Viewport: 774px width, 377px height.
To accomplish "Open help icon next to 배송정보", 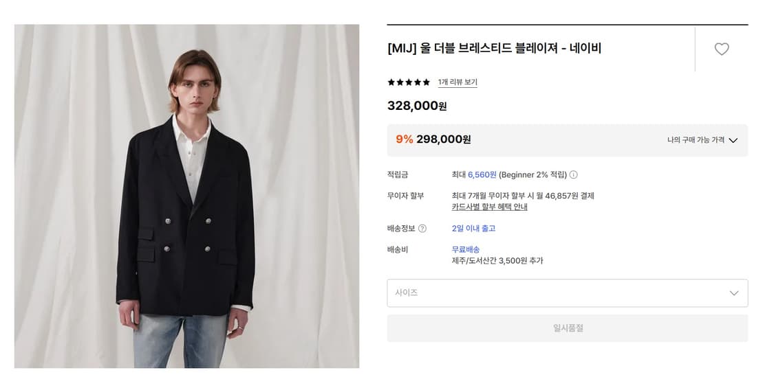I will [422, 228].
